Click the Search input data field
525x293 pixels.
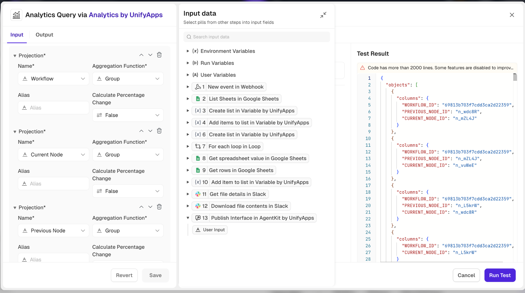coord(256,37)
